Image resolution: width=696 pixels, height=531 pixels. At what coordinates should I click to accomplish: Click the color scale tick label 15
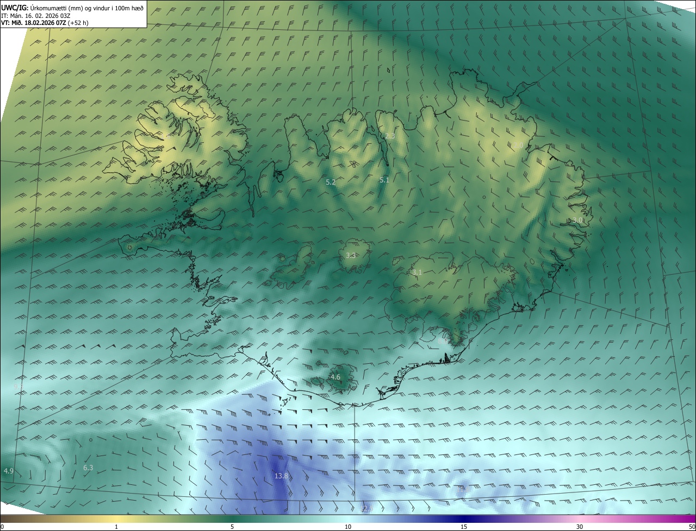coord(464,527)
